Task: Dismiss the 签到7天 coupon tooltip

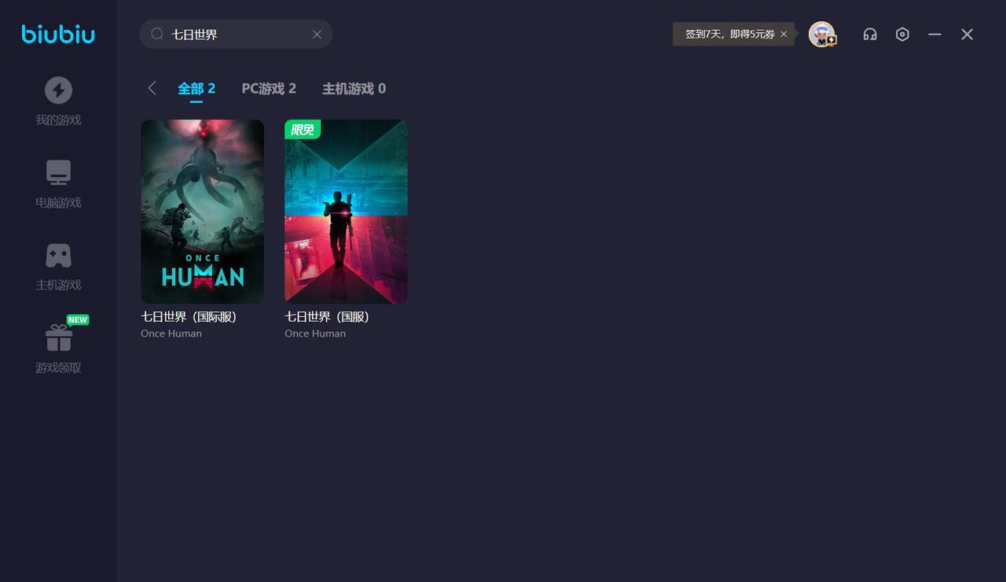Action: pyautogui.click(x=784, y=34)
